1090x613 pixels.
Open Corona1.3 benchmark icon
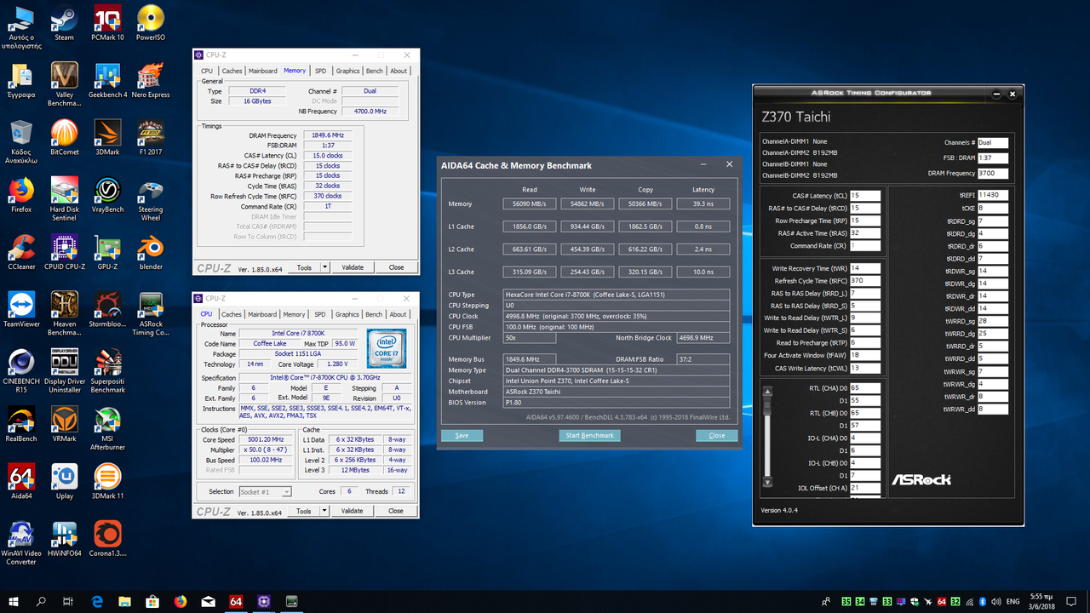[107, 538]
